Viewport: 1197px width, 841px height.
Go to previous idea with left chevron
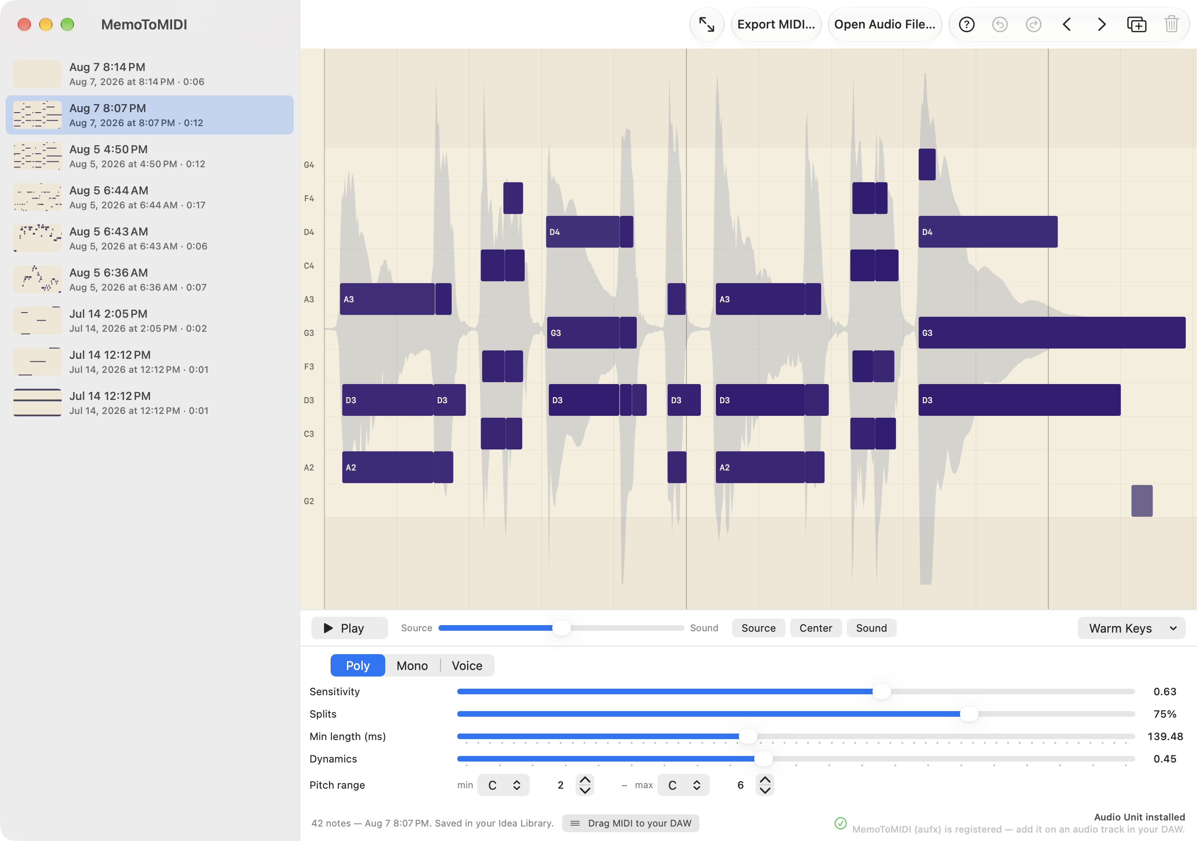tap(1067, 24)
